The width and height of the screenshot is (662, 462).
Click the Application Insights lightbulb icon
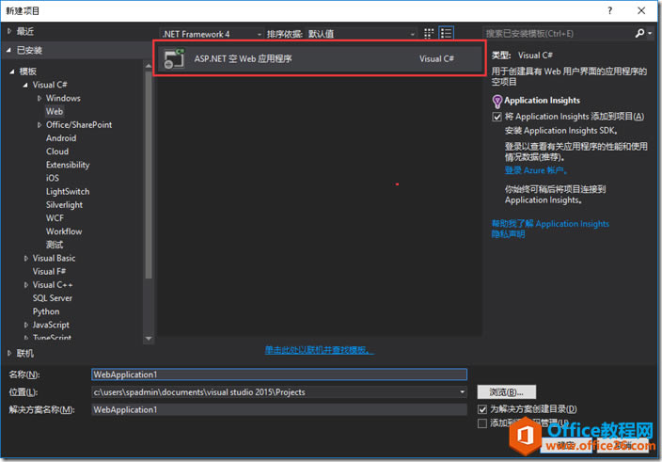[x=497, y=102]
